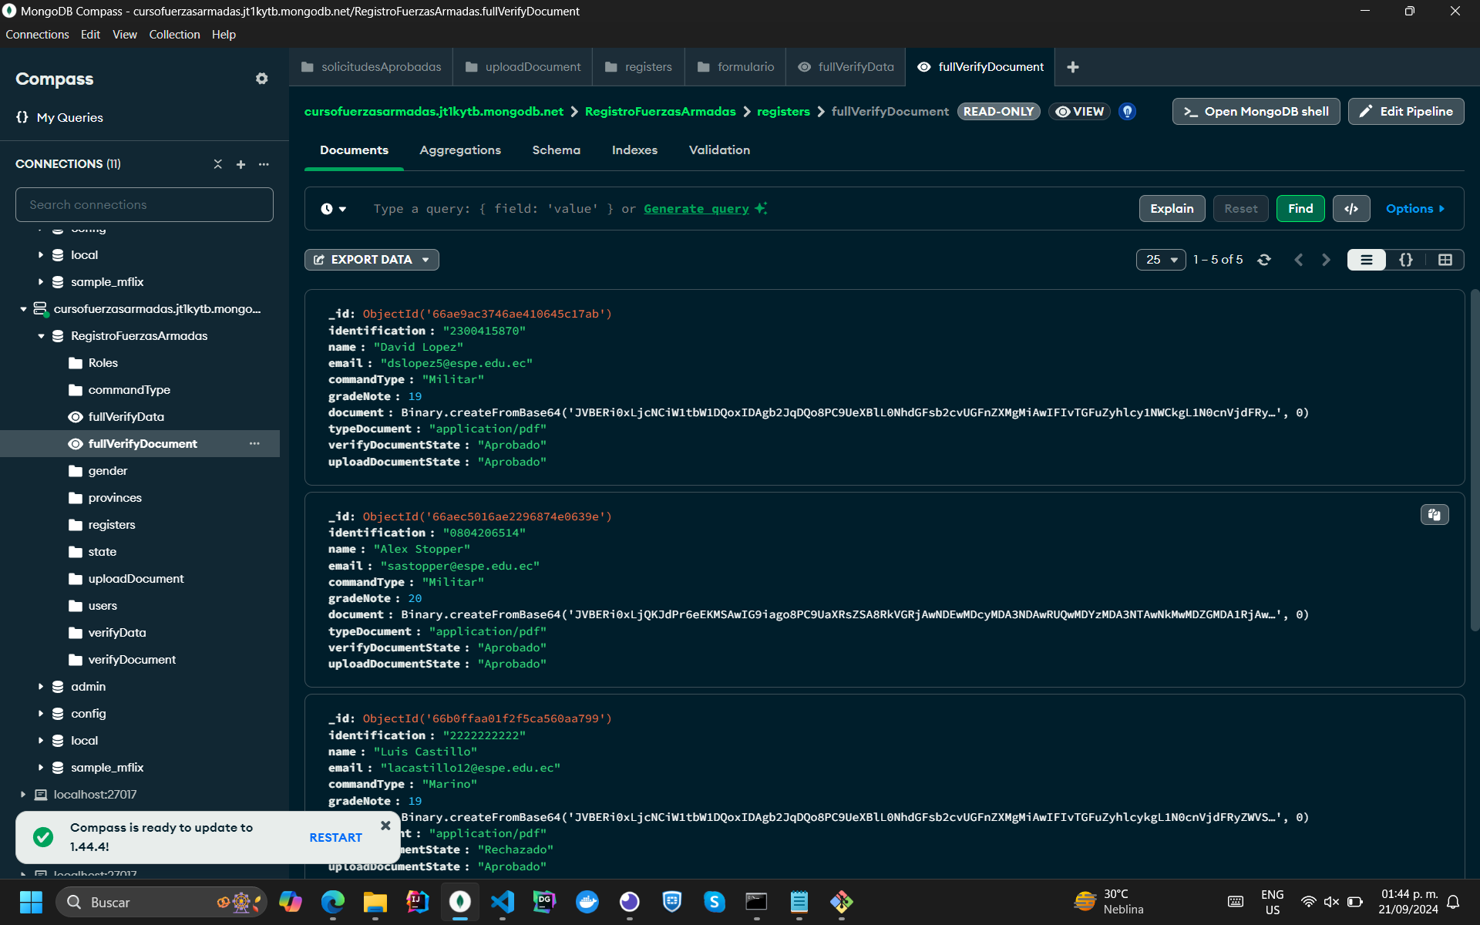Go to previous page arrow

click(1299, 260)
